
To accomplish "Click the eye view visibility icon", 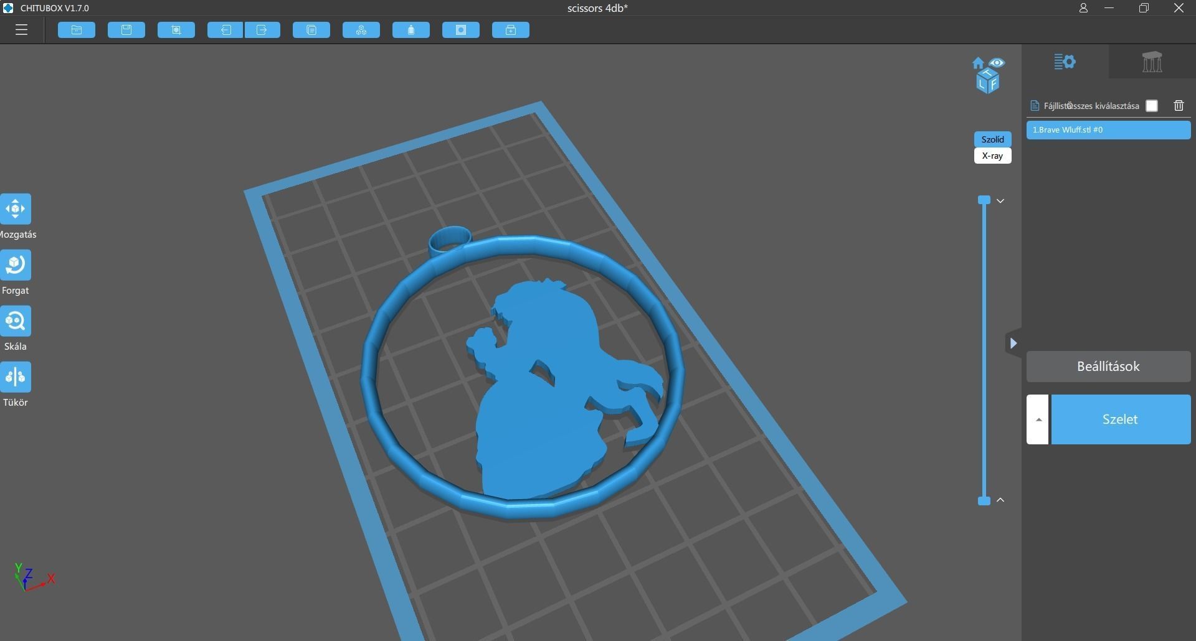I will [997, 63].
